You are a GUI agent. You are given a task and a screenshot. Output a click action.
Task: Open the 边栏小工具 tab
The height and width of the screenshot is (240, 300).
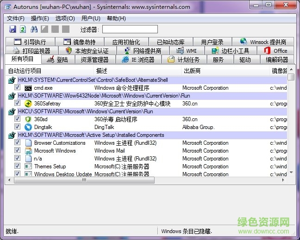click(231, 51)
